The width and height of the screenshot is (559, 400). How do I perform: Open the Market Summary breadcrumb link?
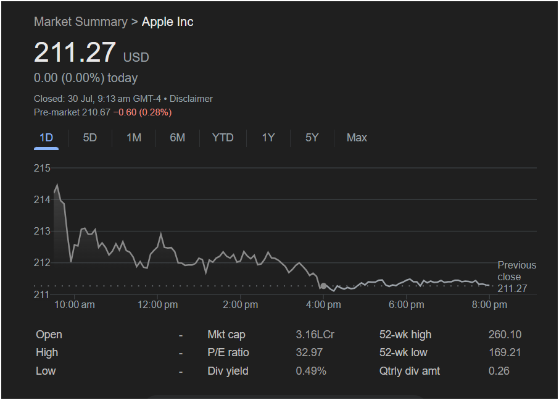point(81,22)
